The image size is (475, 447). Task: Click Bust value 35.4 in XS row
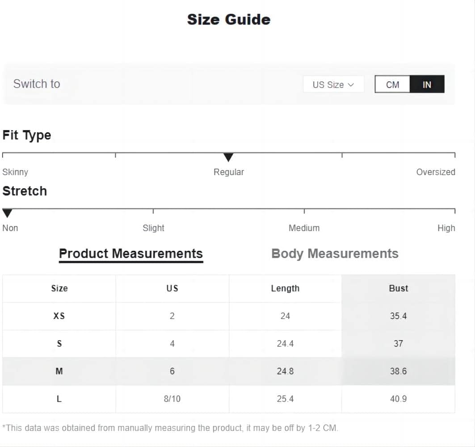tap(398, 316)
